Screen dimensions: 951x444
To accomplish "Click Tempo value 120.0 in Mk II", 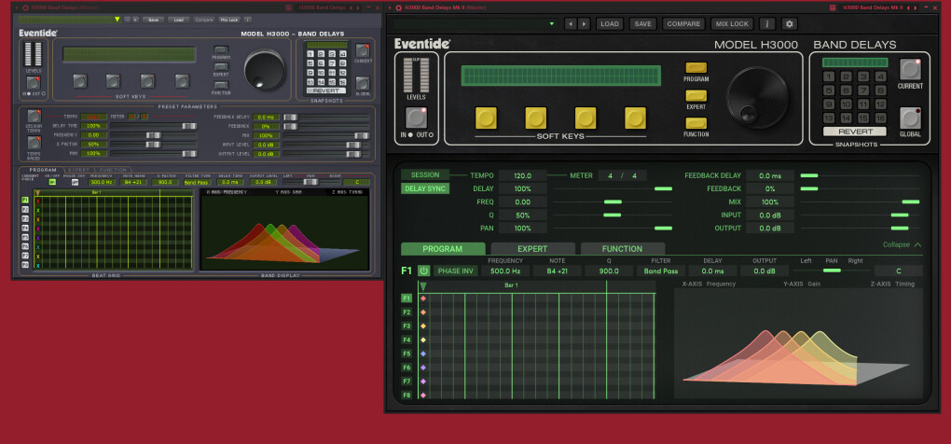I will click(x=523, y=175).
